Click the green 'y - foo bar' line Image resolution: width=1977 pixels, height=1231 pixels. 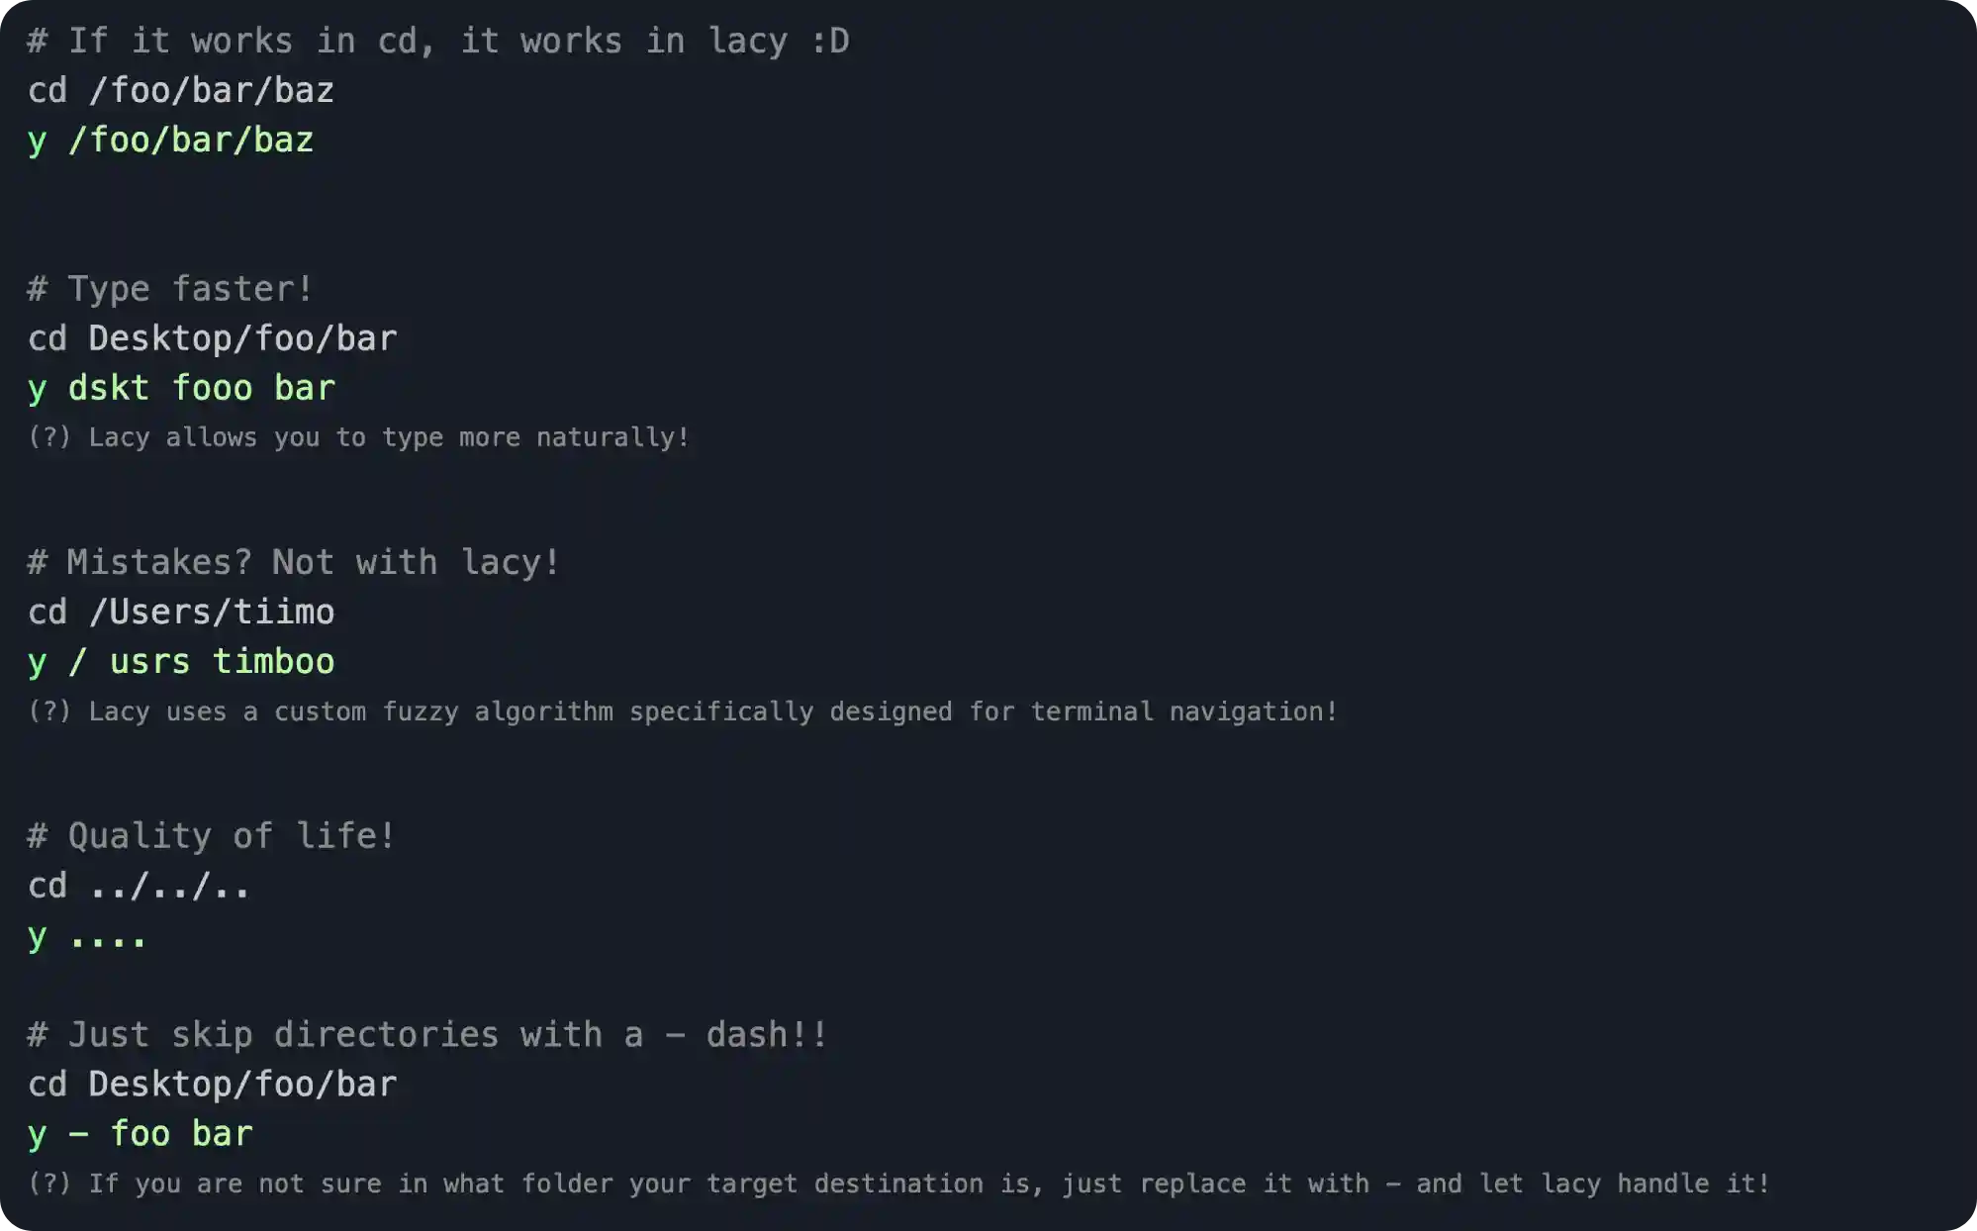click(x=141, y=1134)
